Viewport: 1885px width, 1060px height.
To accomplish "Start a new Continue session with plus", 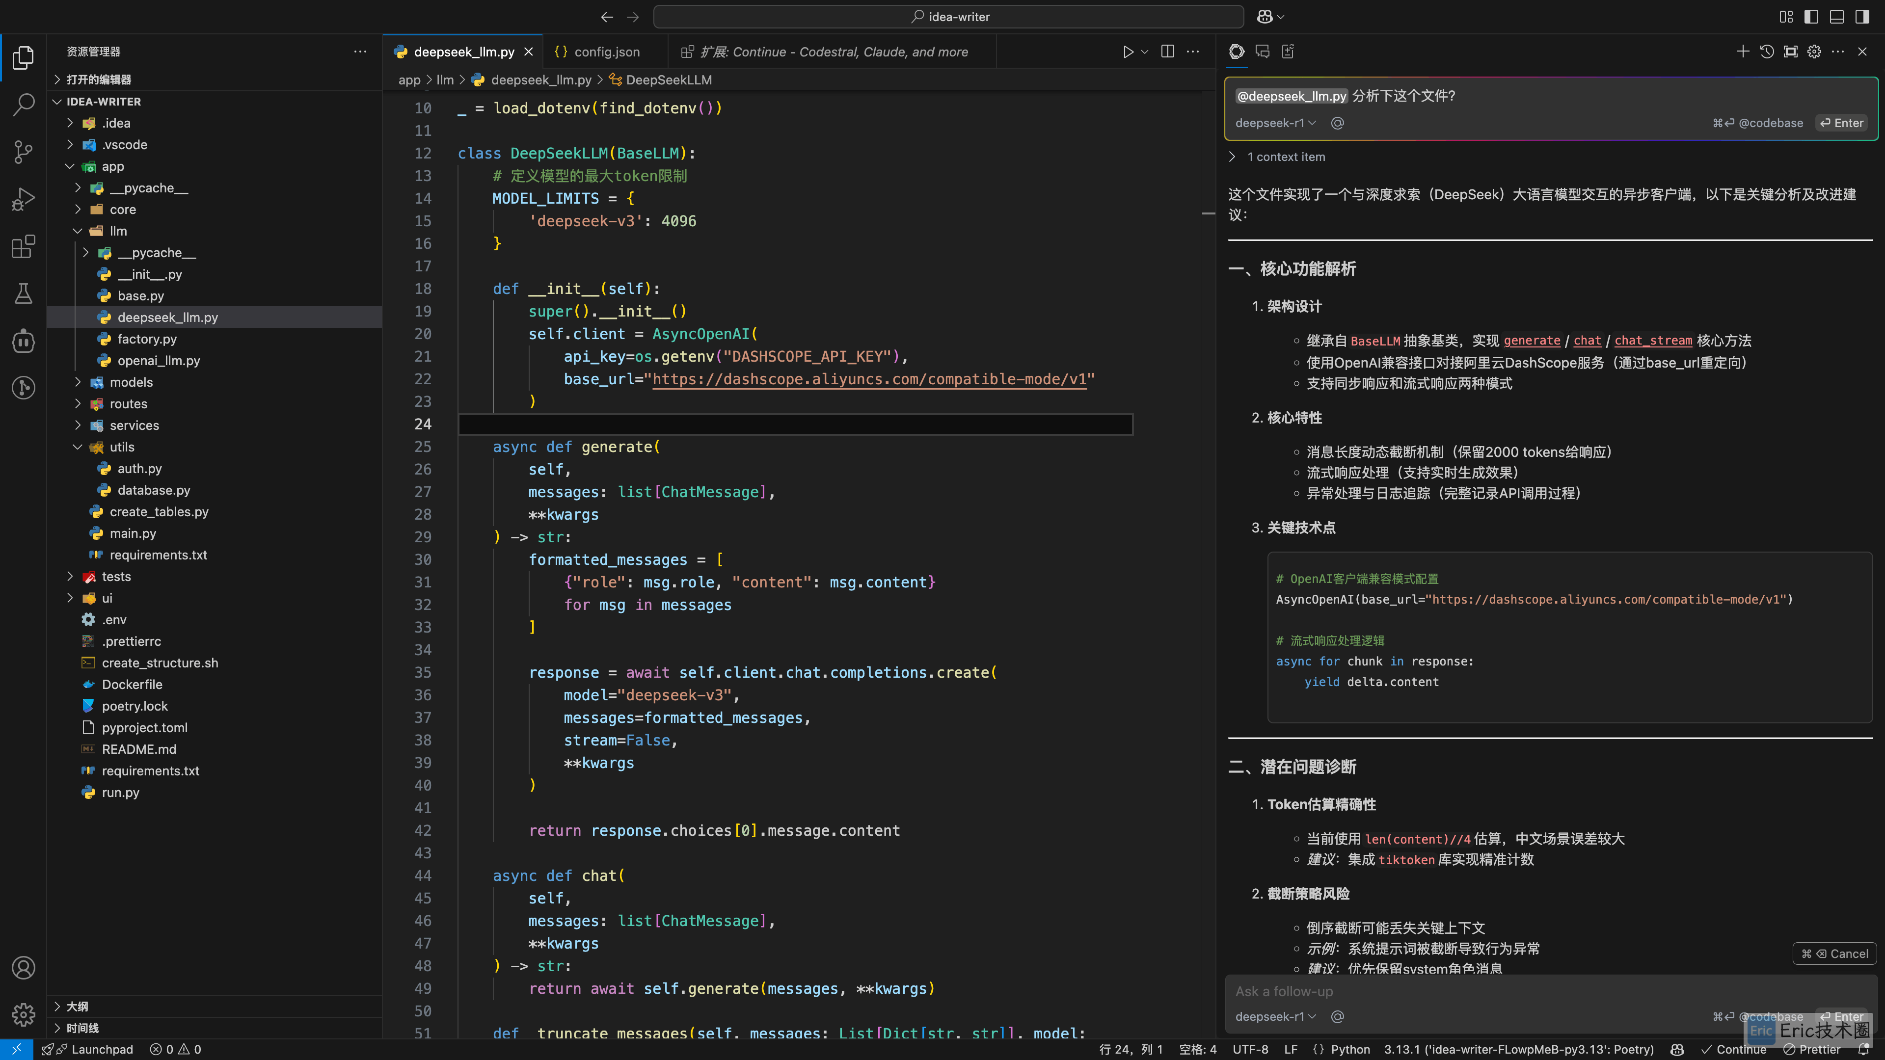I will point(1742,52).
